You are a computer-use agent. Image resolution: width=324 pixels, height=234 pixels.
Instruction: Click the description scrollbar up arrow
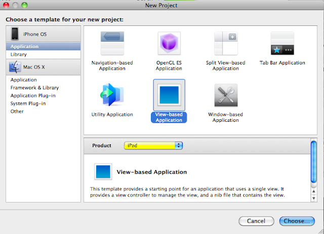point(314,191)
